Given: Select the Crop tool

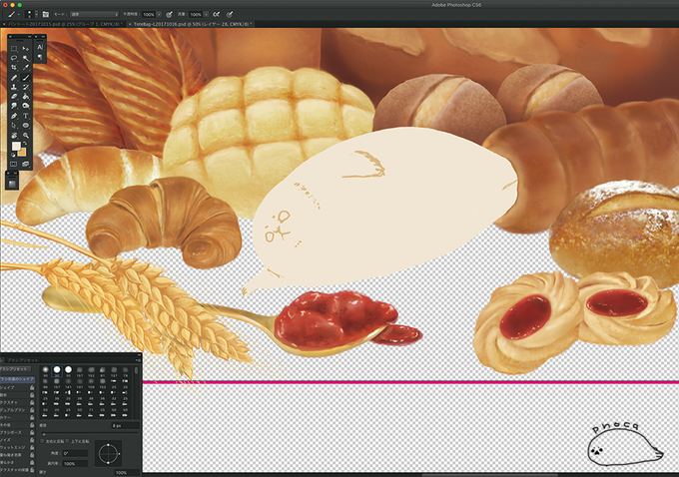Looking at the screenshot, I should pos(14,68).
